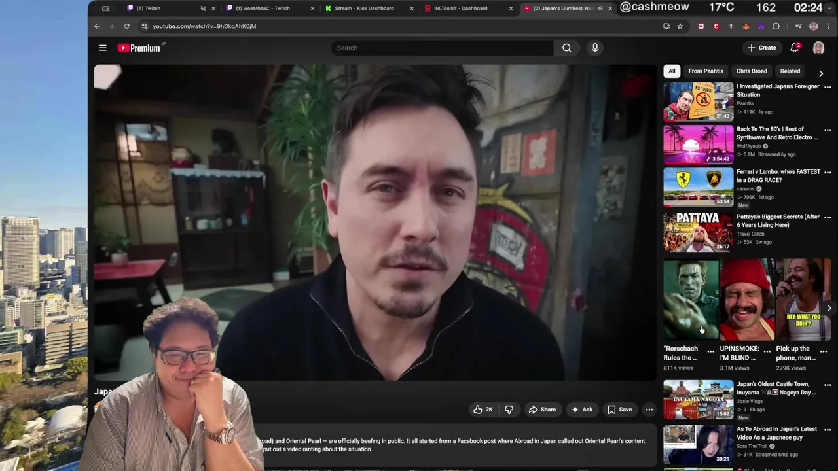Viewport: 838px width, 471px height.
Task: Bookmark page with star icon
Action: (x=680, y=26)
